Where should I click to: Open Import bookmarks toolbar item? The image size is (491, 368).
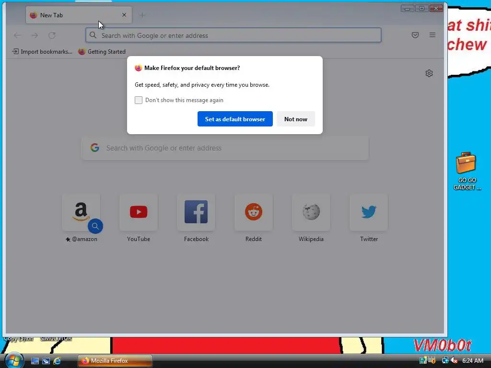coord(42,51)
